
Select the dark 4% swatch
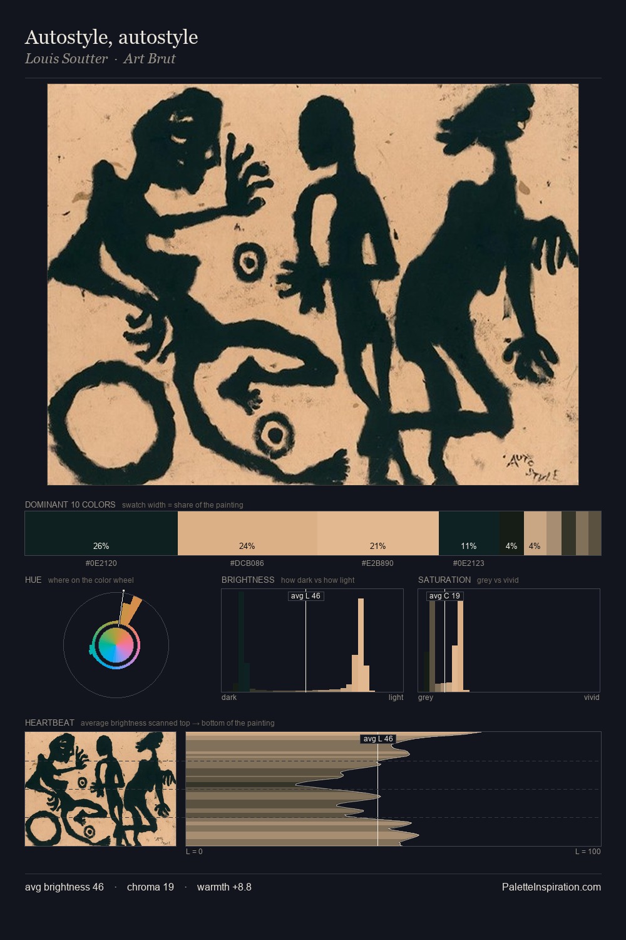(x=511, y=533)
